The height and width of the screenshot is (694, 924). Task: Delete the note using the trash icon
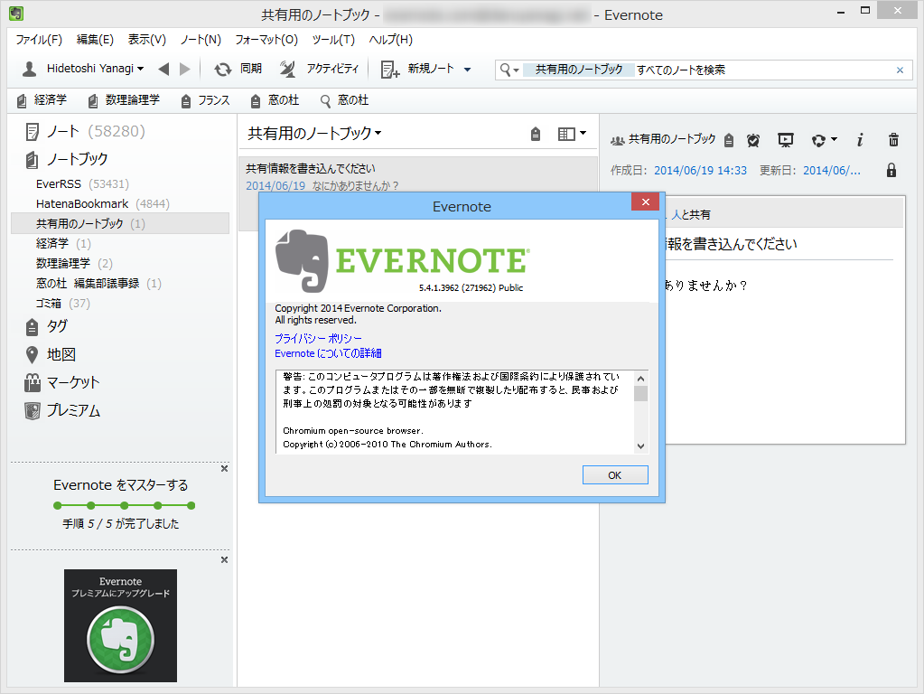pyautogui.click(x=893, y=140)
